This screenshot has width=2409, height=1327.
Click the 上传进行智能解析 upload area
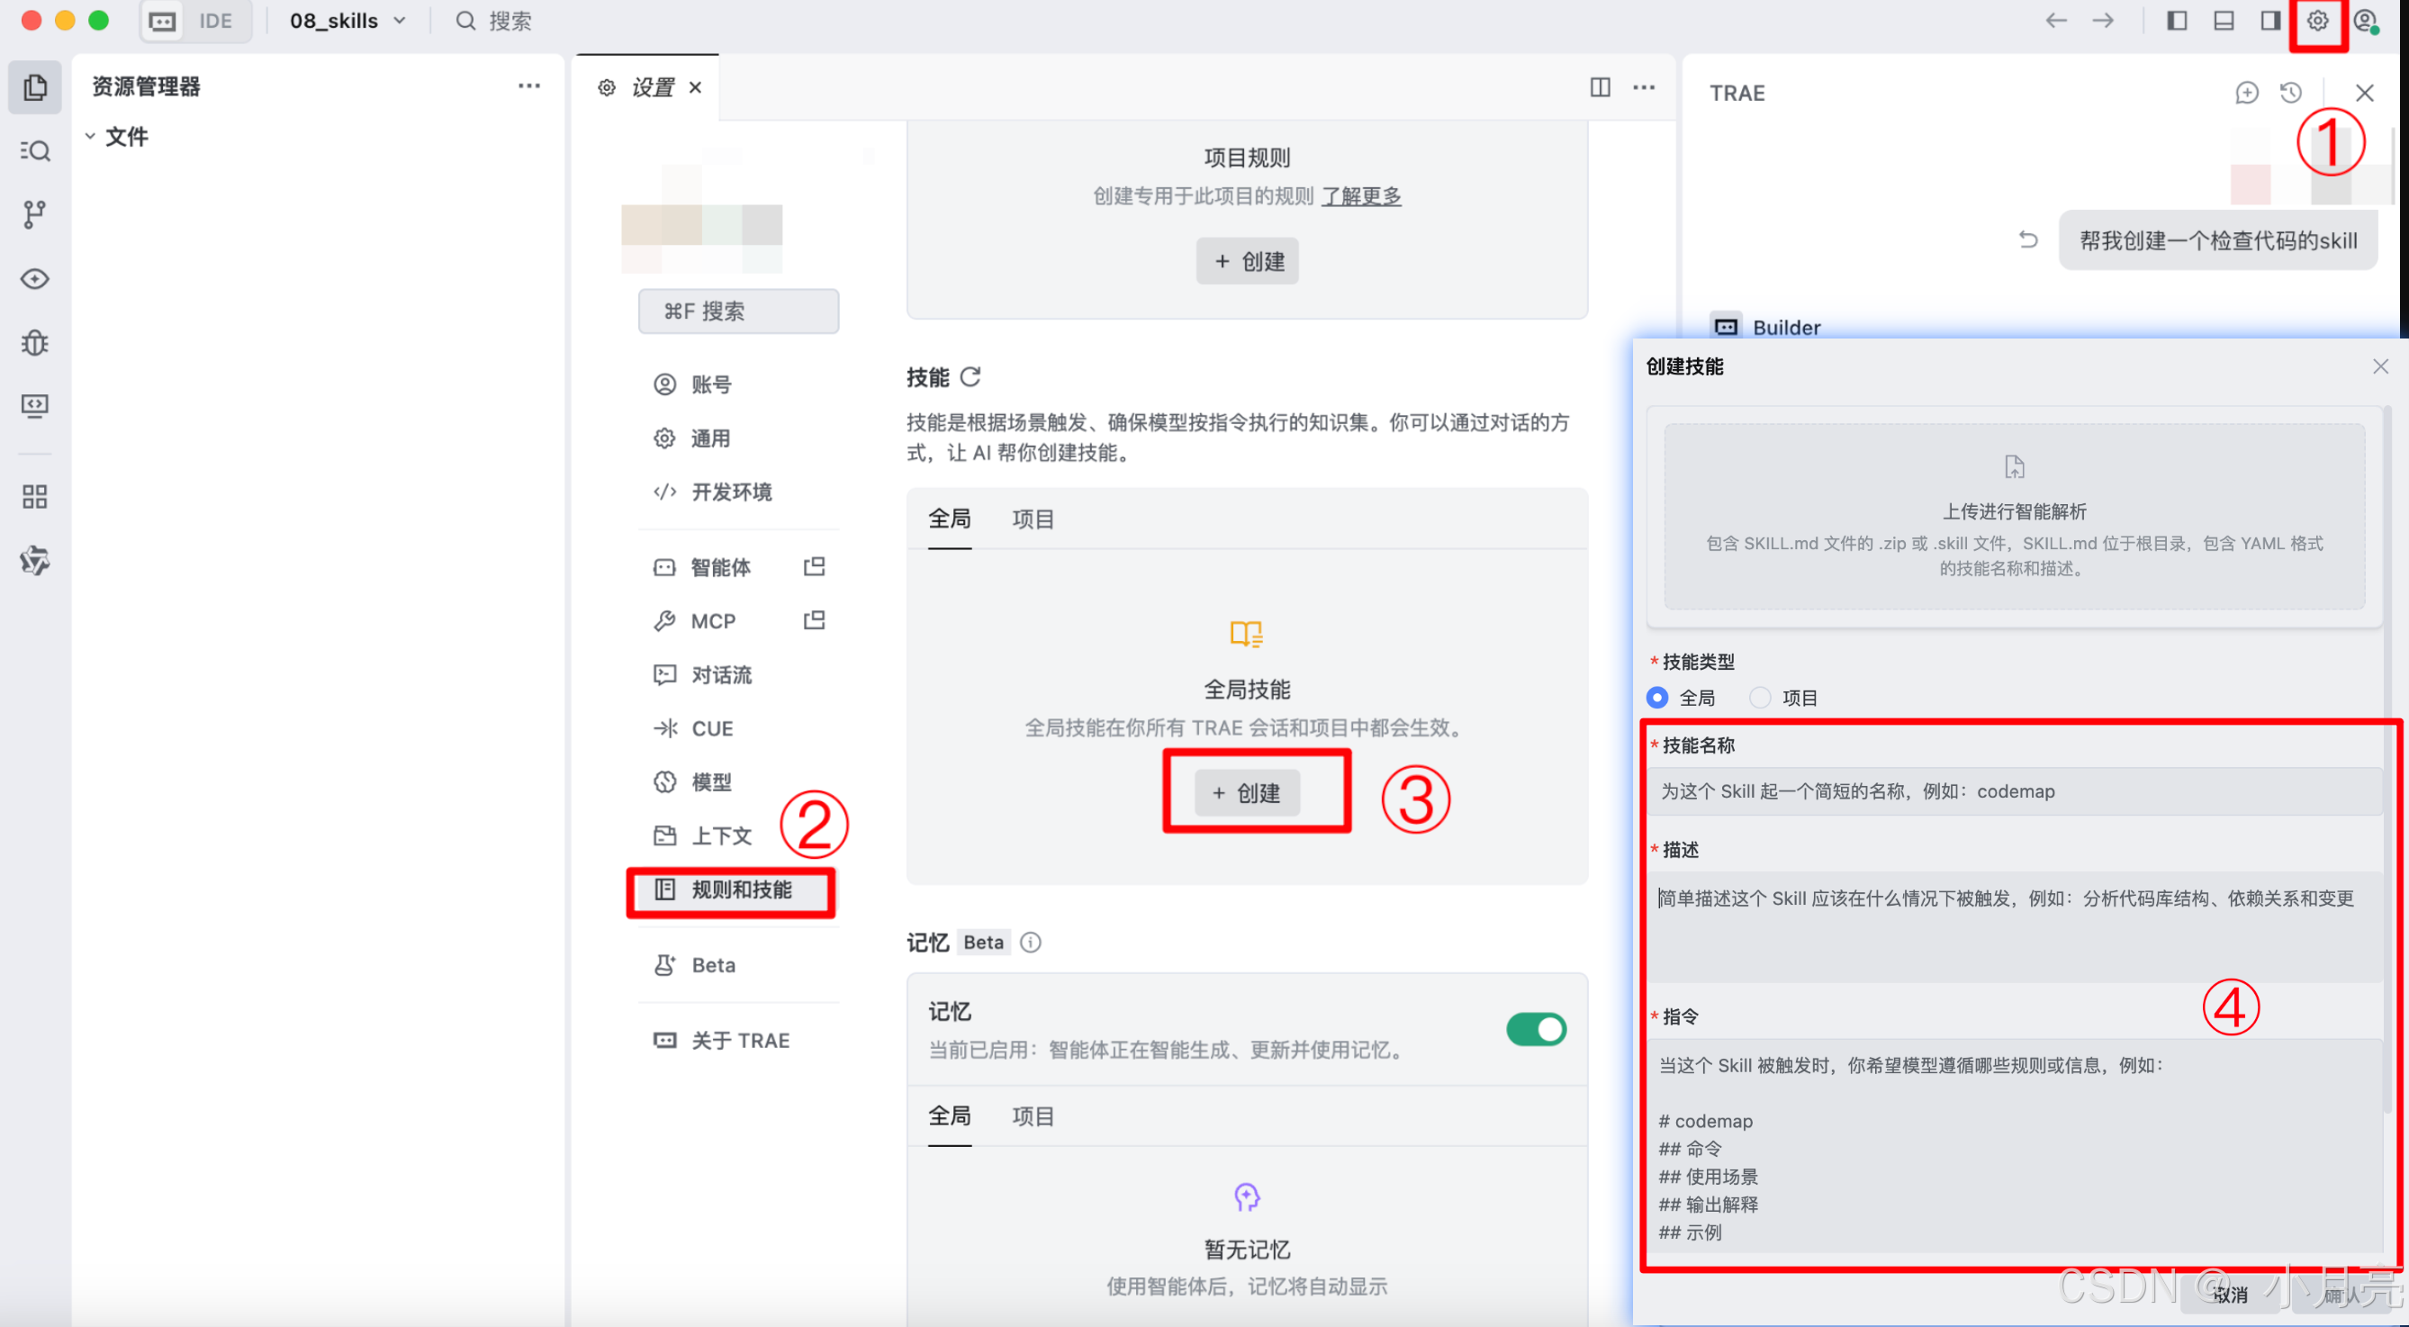click(x=2015, y=516)
